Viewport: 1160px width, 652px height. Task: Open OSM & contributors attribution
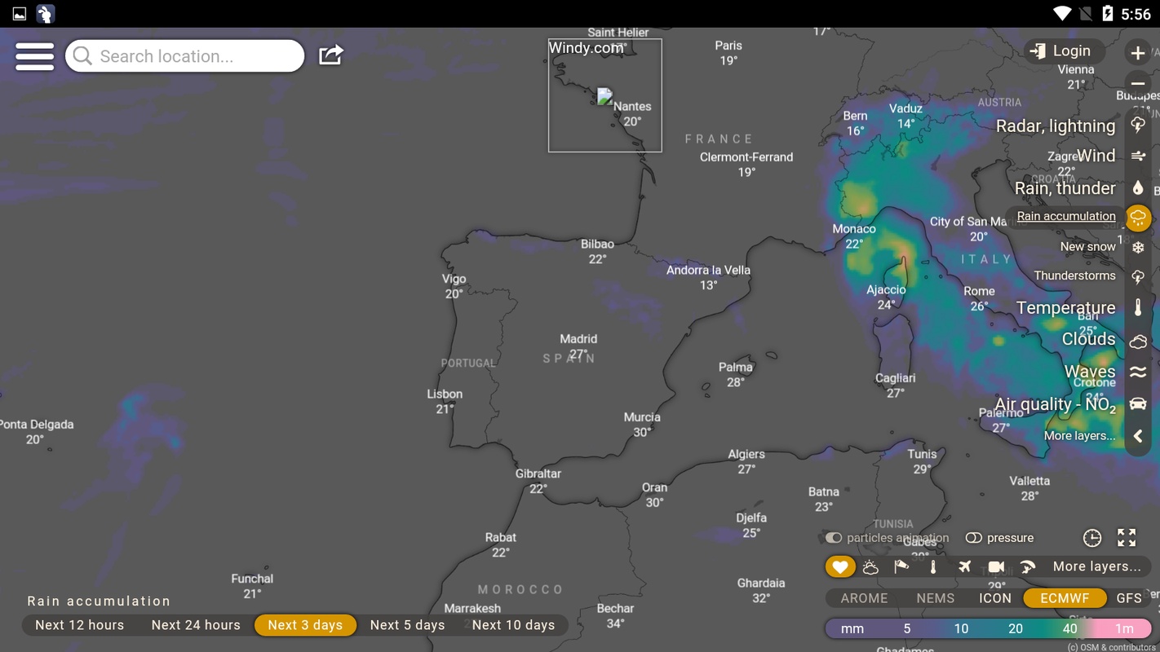(x=1111, y=647)
